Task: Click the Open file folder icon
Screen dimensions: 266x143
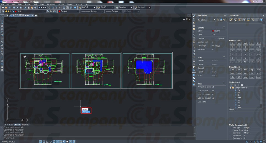Action: pos(6,8)
